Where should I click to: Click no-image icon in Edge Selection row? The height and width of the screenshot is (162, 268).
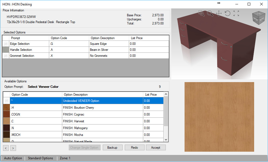click(x=6, y=44)
